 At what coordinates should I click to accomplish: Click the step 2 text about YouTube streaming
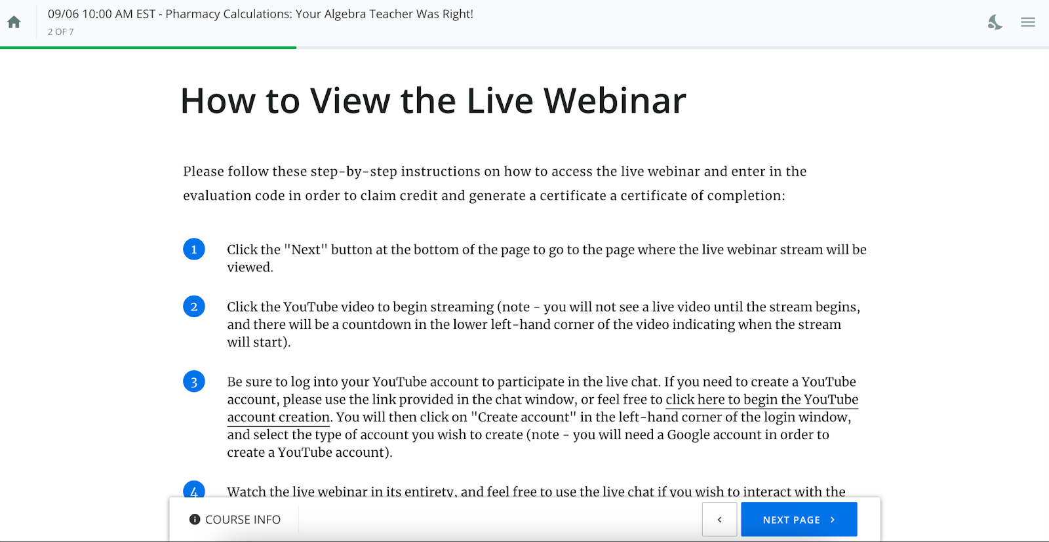pos(543,324)
